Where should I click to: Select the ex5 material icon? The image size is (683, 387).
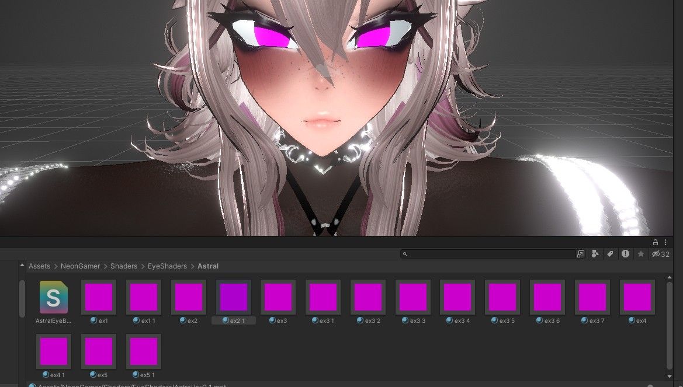[99, 351]
